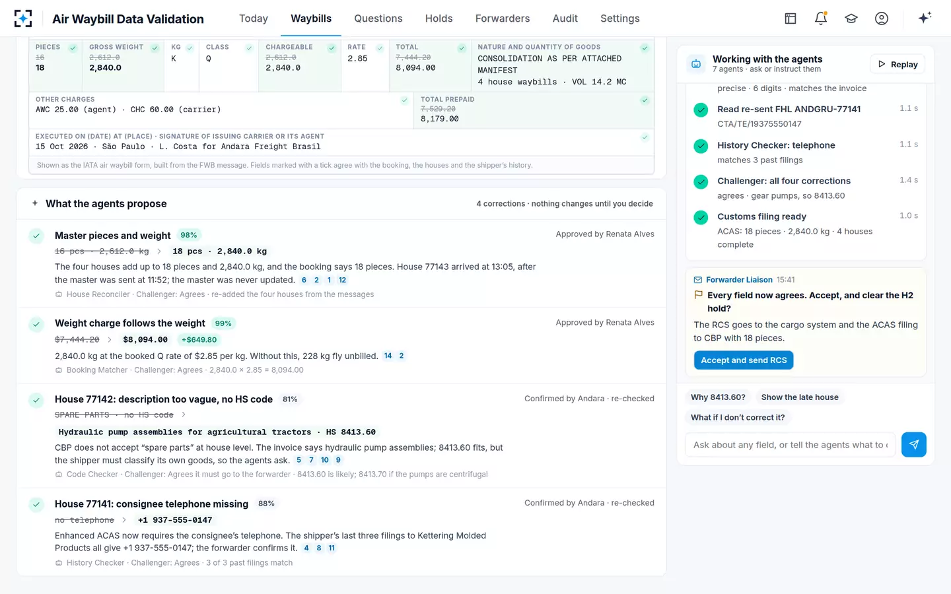Open source reference 14 in Weight charge

(x=388, y=356)
